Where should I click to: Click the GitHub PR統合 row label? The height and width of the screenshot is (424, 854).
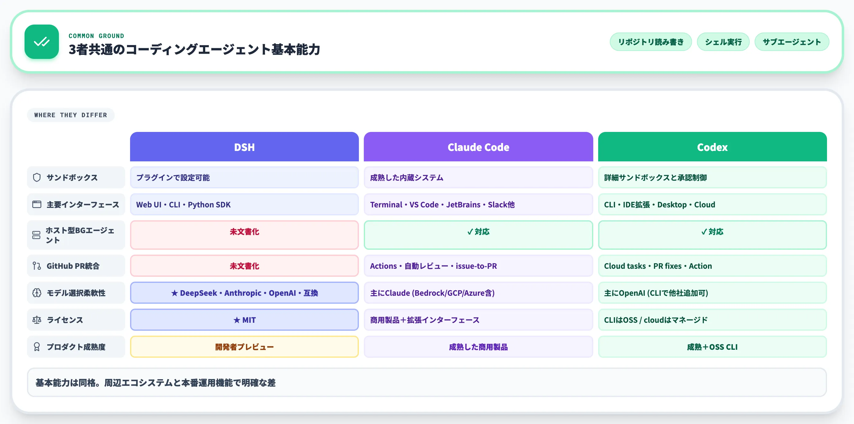pos(76,266)
